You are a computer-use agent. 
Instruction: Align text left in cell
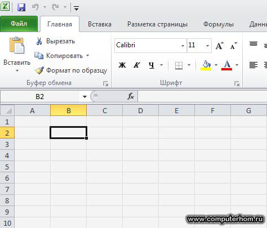[253, 65]
